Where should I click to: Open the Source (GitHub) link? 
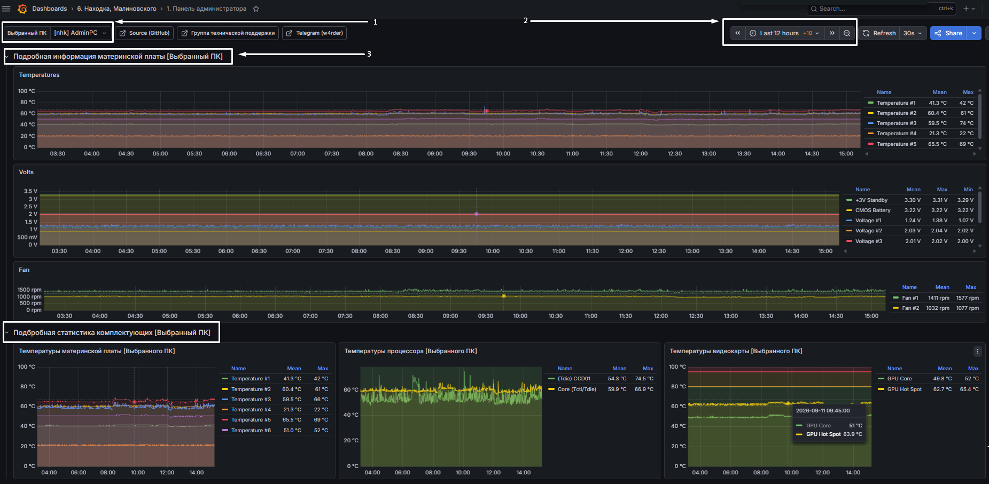point(144,33)
